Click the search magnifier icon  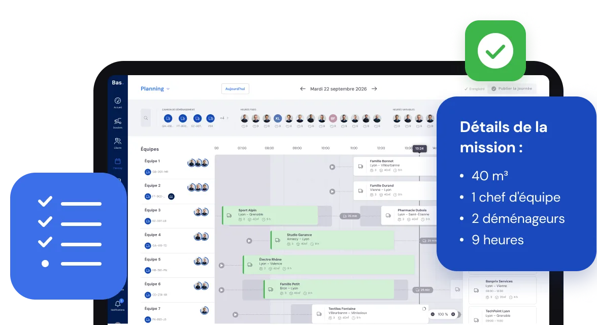146,118
